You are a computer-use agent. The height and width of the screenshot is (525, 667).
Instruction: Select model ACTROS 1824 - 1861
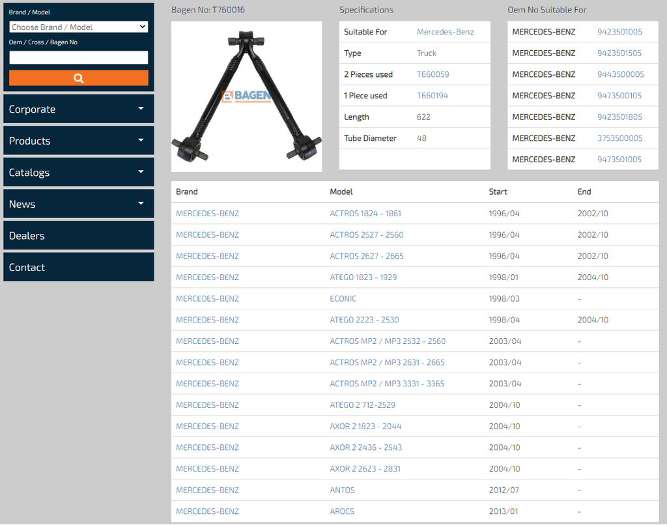pos(365,214)
